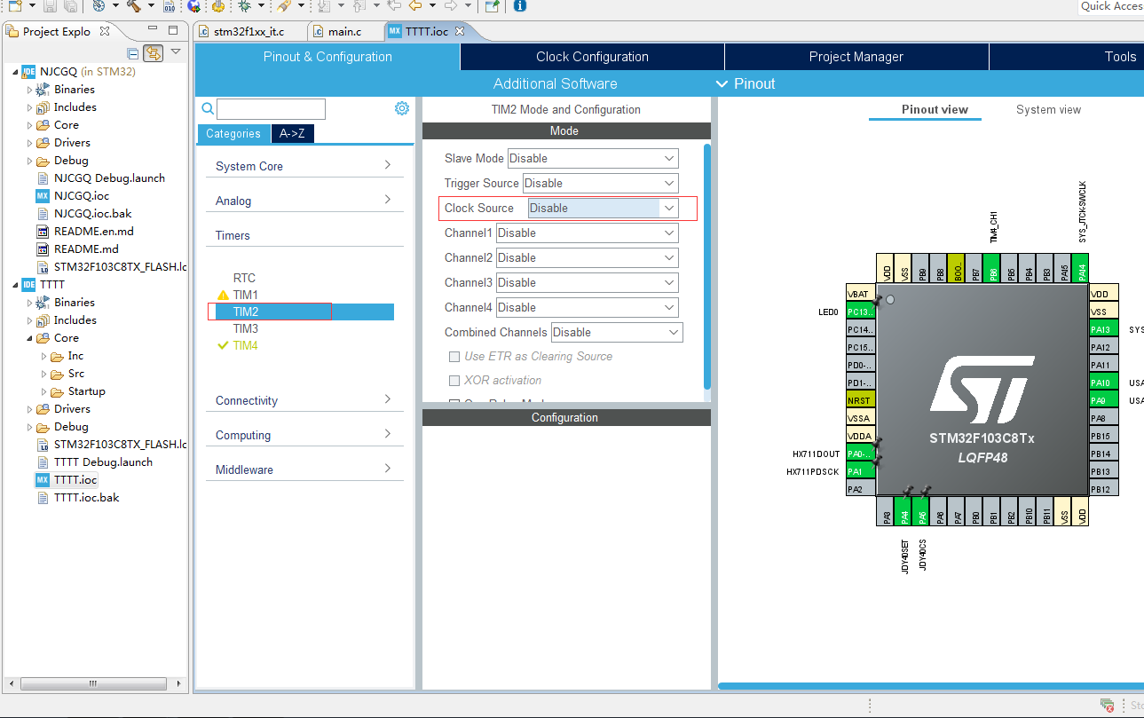Save the current file using the Save icon
Viewport: 1144px width, 718px height.
(x=52, y=8)
